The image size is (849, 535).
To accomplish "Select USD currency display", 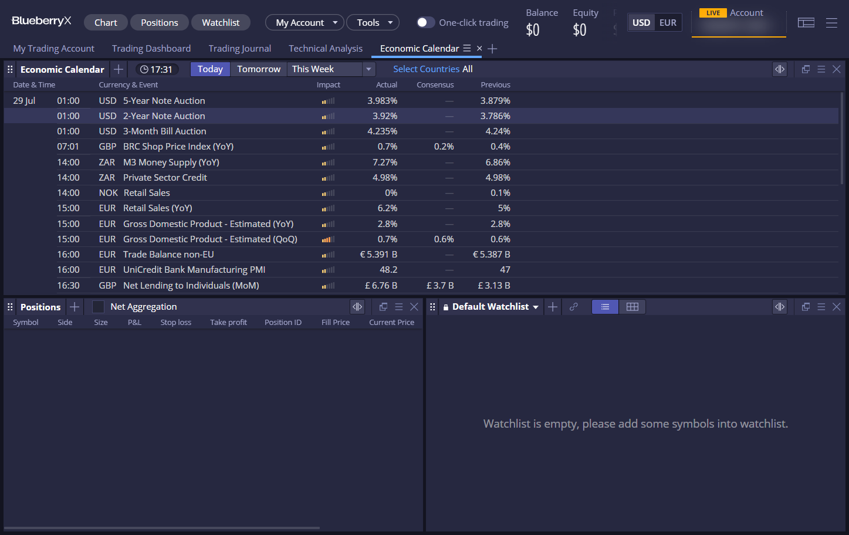I will [641, 23].
